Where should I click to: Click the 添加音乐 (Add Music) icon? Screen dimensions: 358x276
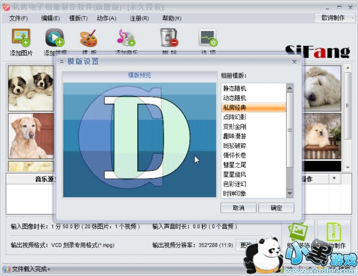(126, 38)
